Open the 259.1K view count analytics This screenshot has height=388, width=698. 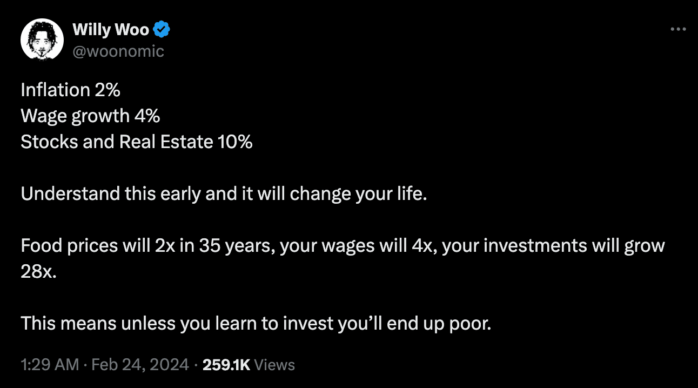pyautogui.click(x=226, y=365)
